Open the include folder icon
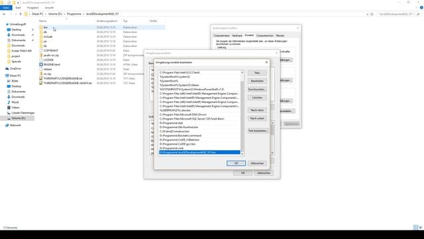424x239 pixels. click(x=41, y=37)
